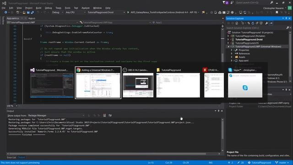Screen dimensions: 293x165
Task: Select the Output tab at the bottom
Action: coord(21,157)
